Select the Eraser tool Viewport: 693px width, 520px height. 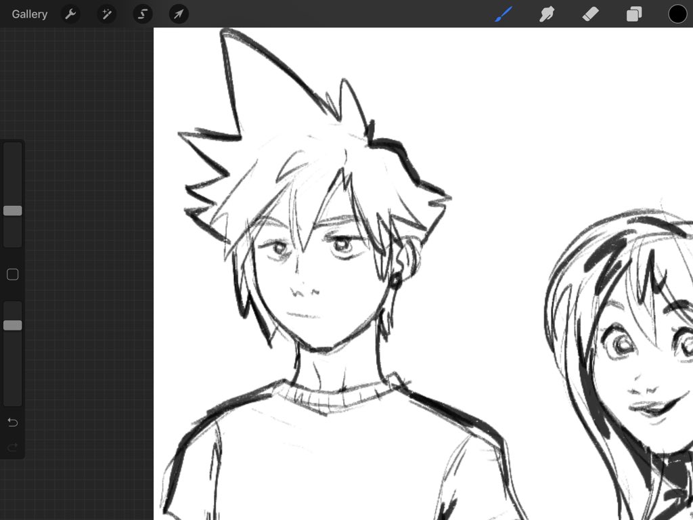click(x=590, y=14)
